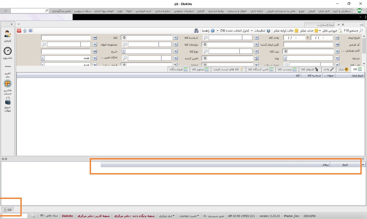This screenshot has width=367, height=219.
Task: Click the red X icon in the filter toolbar
Action: pos(19,31)
